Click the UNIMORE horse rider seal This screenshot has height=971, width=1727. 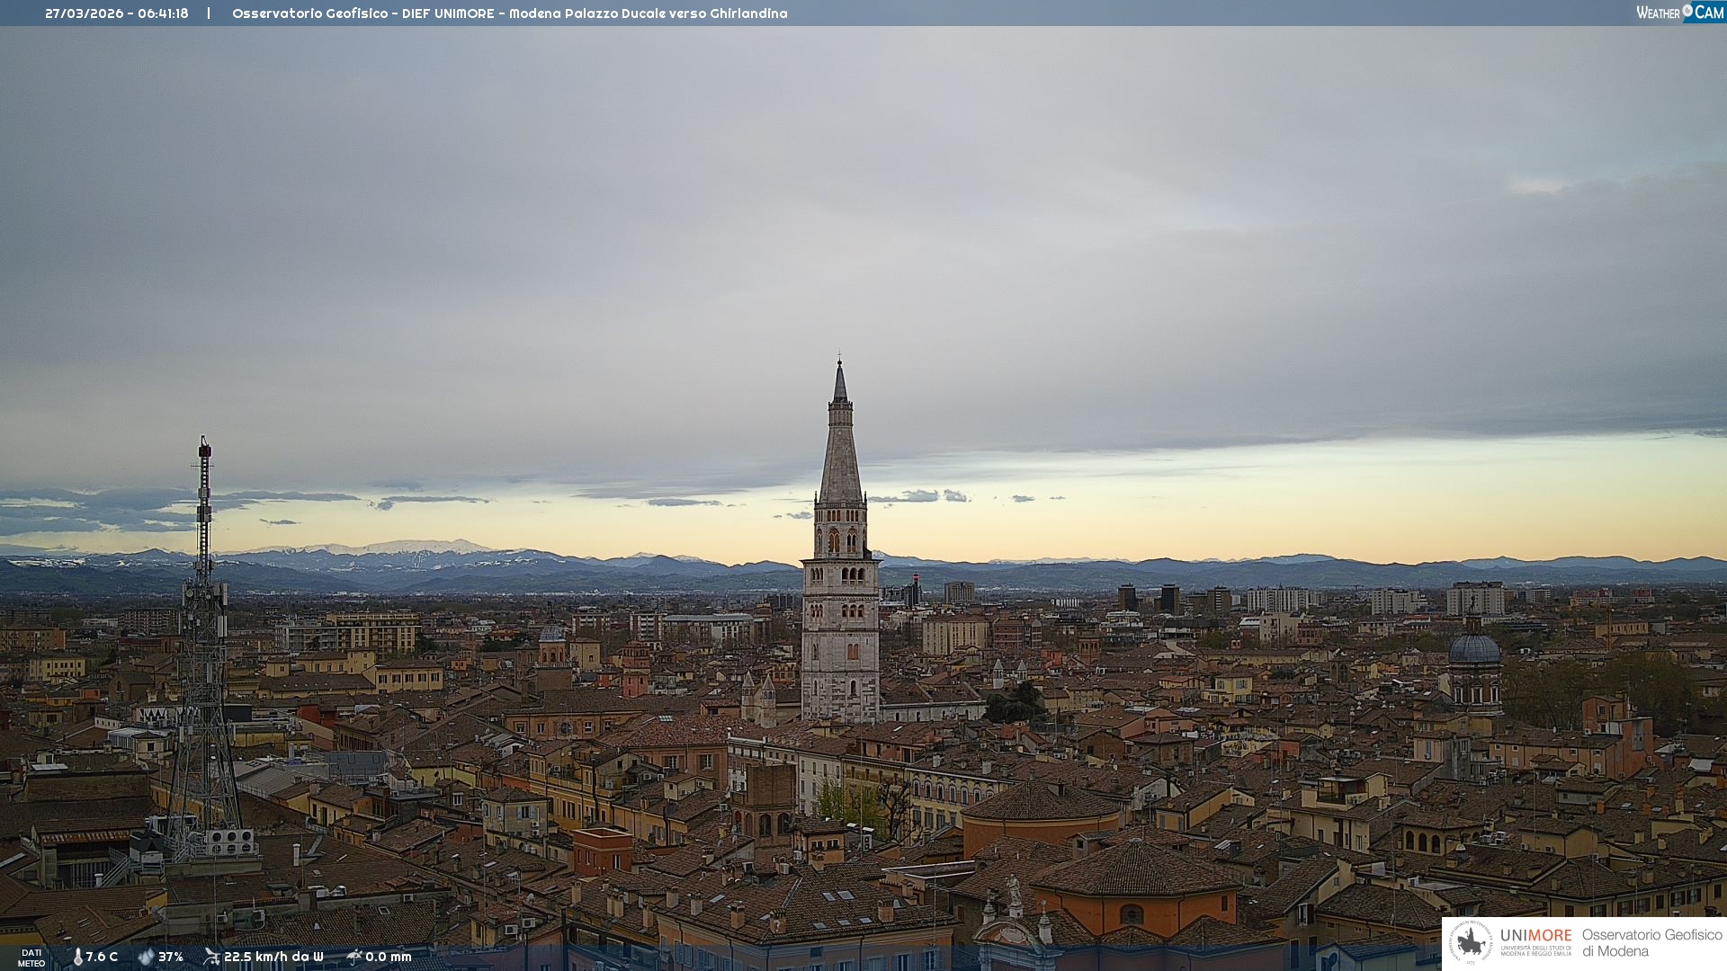[1471, 942]
